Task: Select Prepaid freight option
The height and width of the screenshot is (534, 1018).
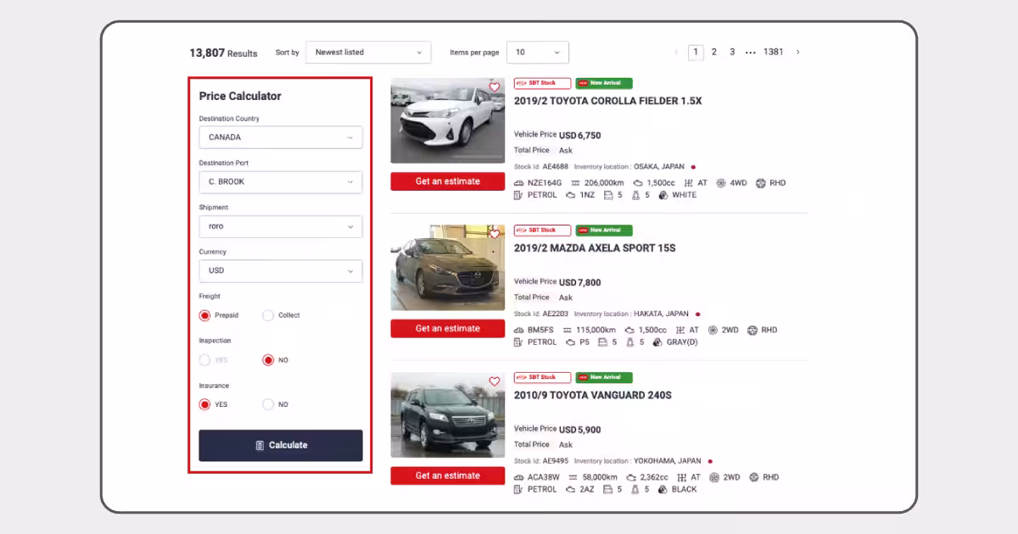Action: click(204, 315)
